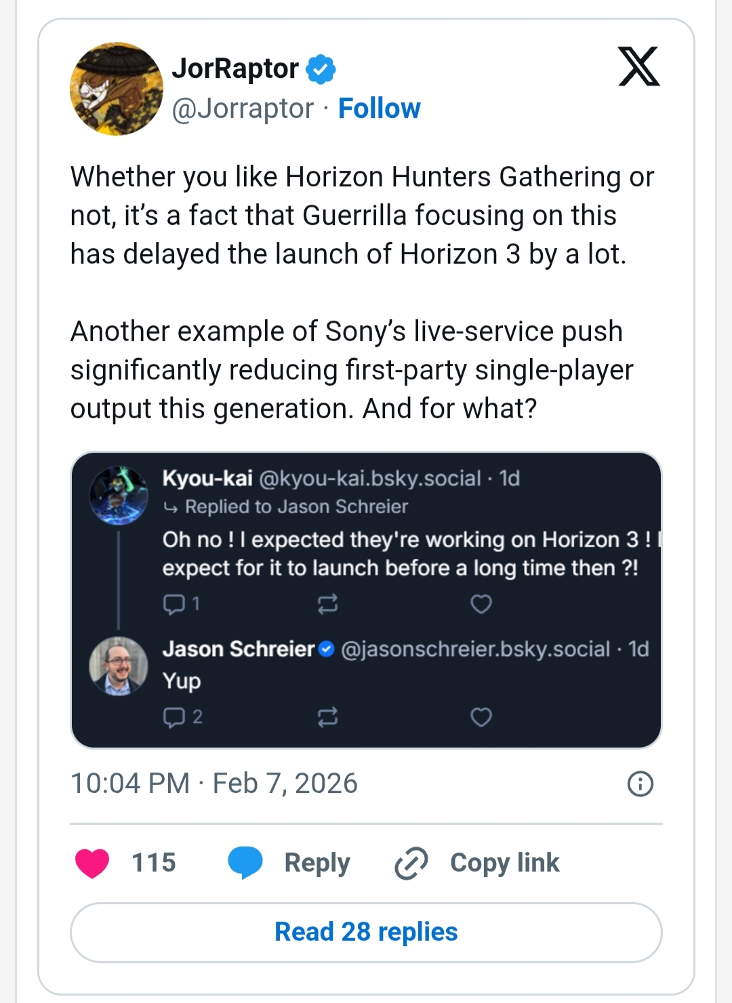The image size is (732, 1003).
Task: Click the X logo icon
Action: [638, 66]
